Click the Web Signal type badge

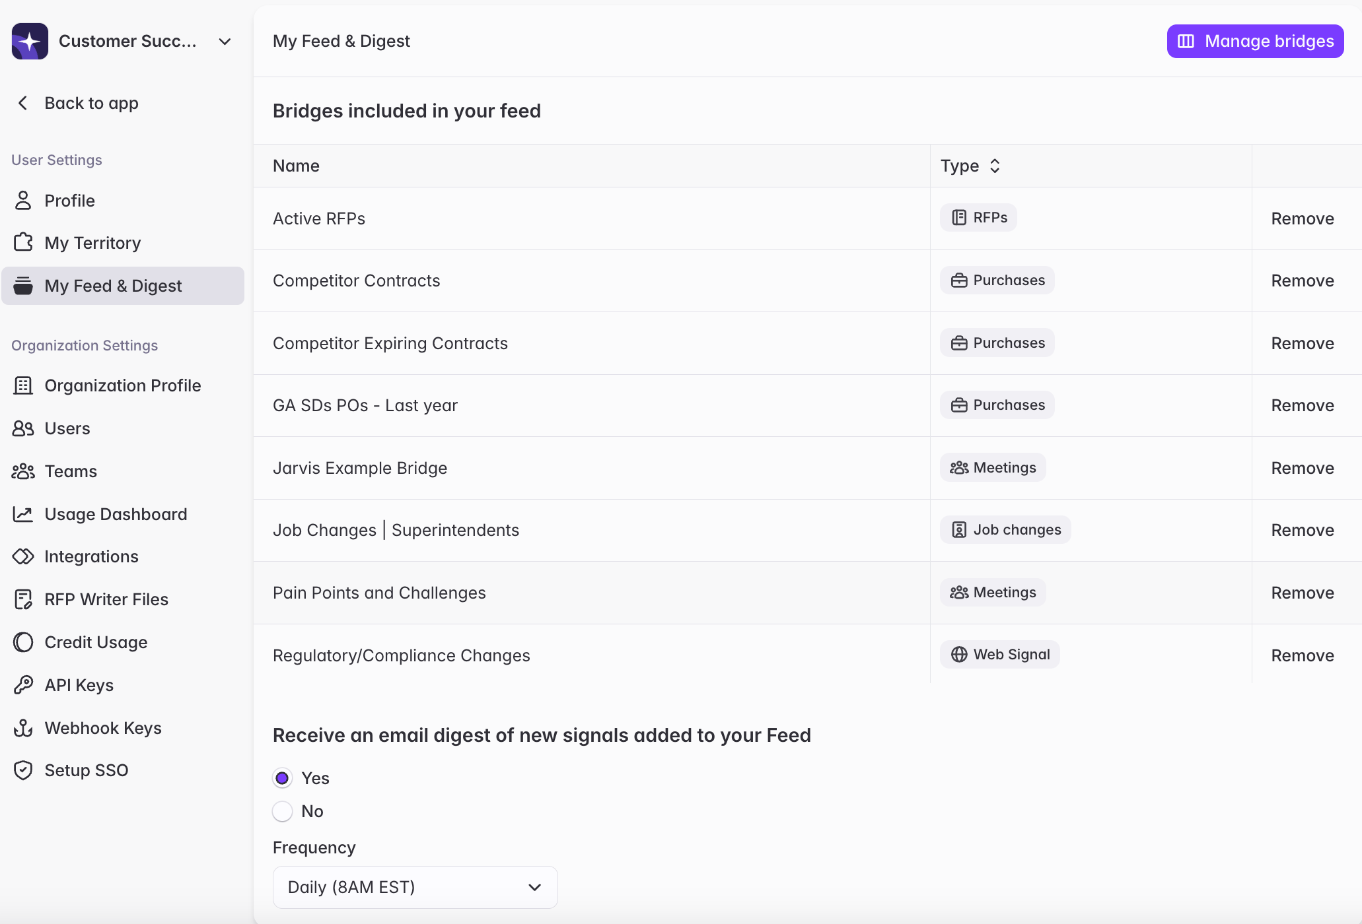[x=1000, y=655]
